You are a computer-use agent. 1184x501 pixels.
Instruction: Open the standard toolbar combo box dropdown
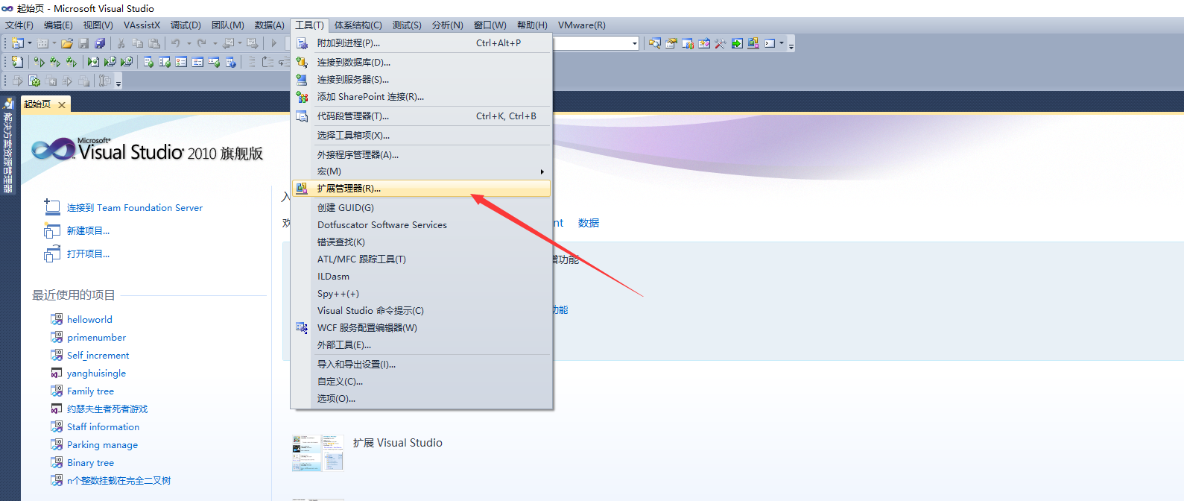pos(635,43)
